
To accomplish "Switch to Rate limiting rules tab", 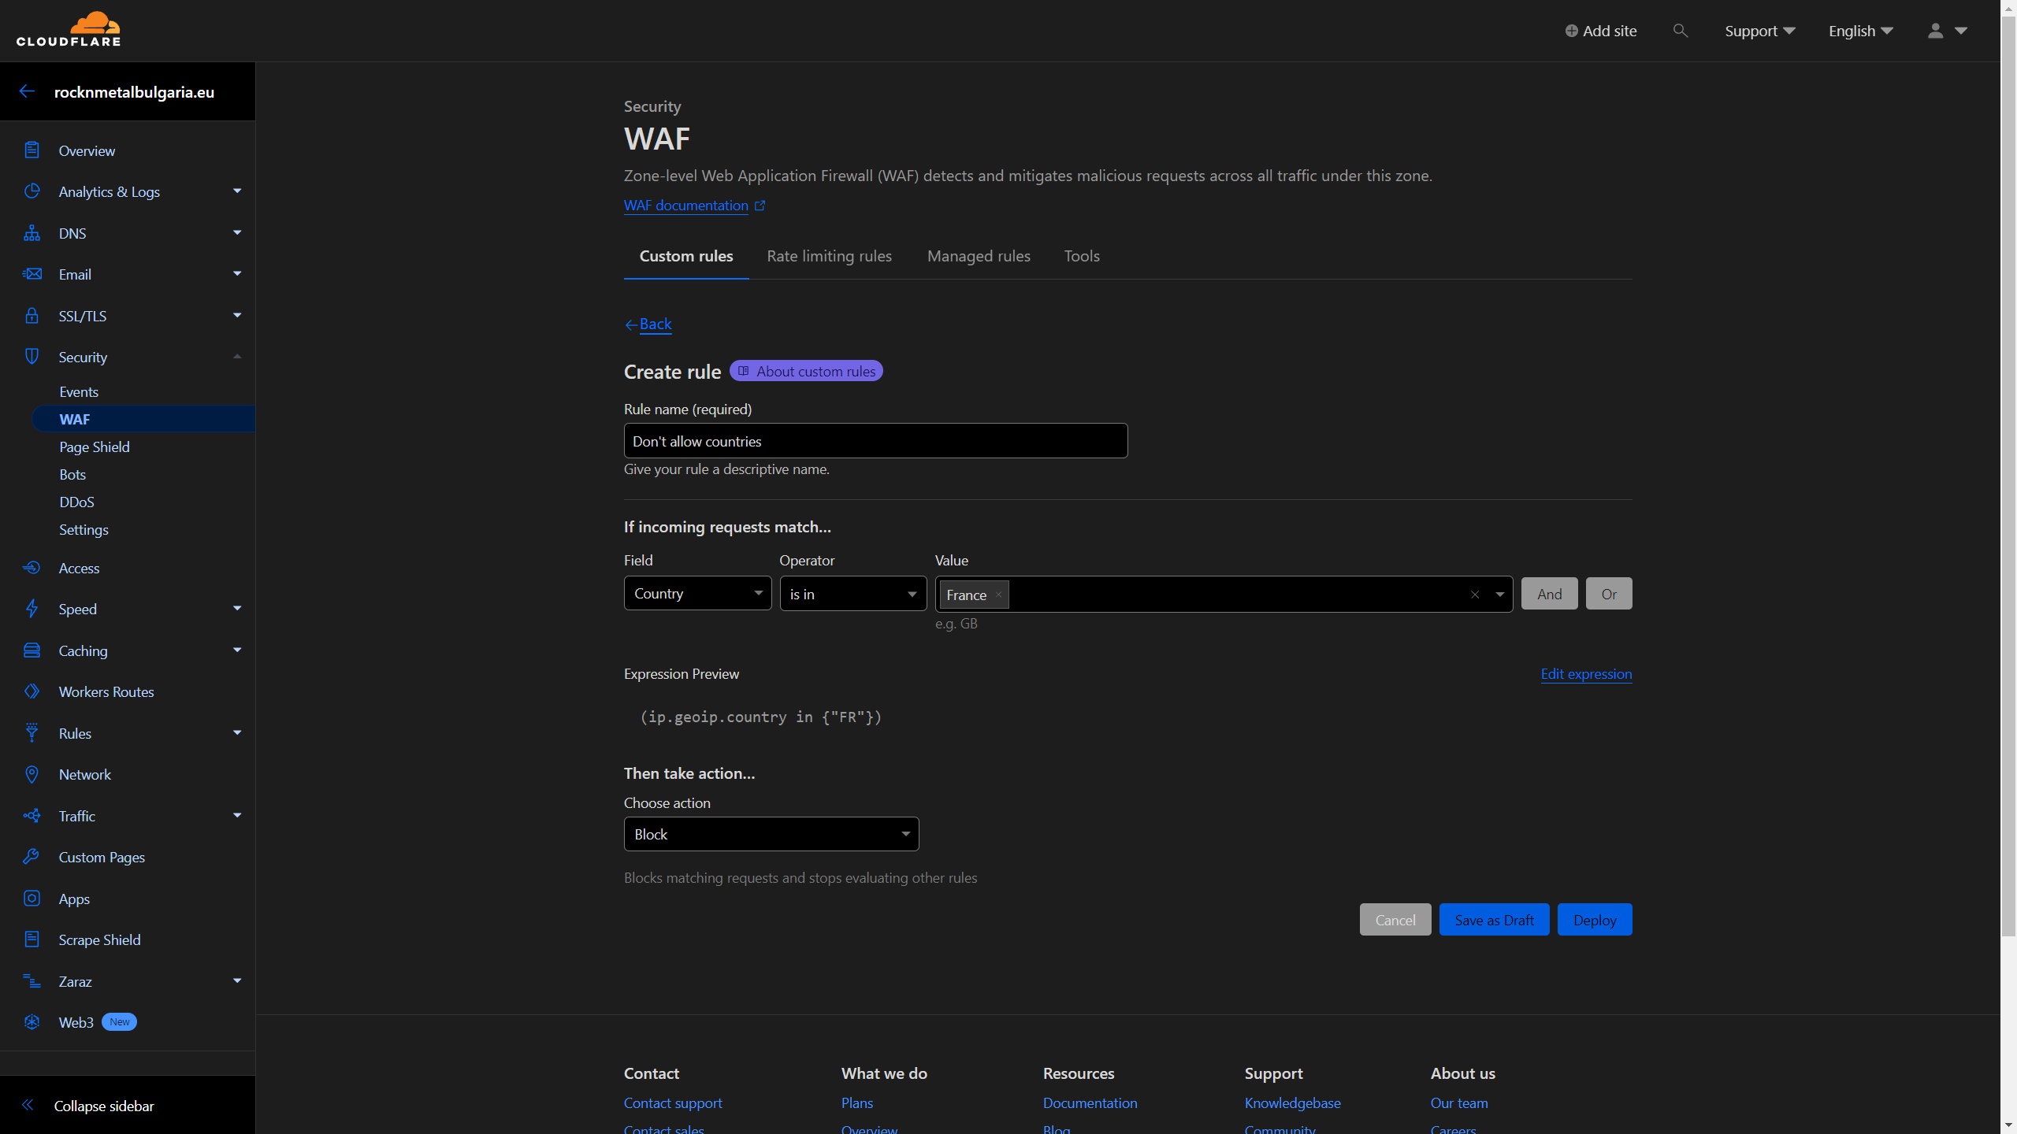I will [x=829, y=256].
